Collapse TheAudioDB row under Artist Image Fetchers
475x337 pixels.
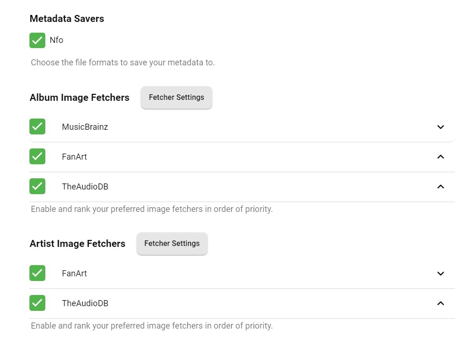coord(440,303)
